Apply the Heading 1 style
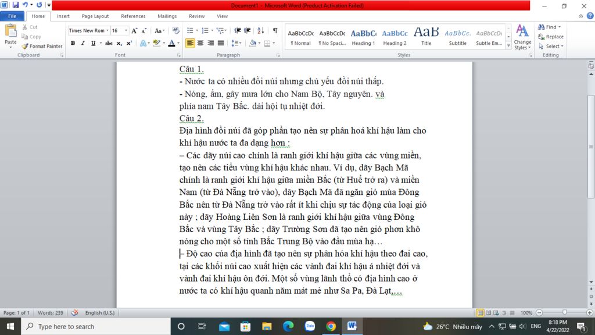This screenshot has width=595, height=335. pos(363,37)
